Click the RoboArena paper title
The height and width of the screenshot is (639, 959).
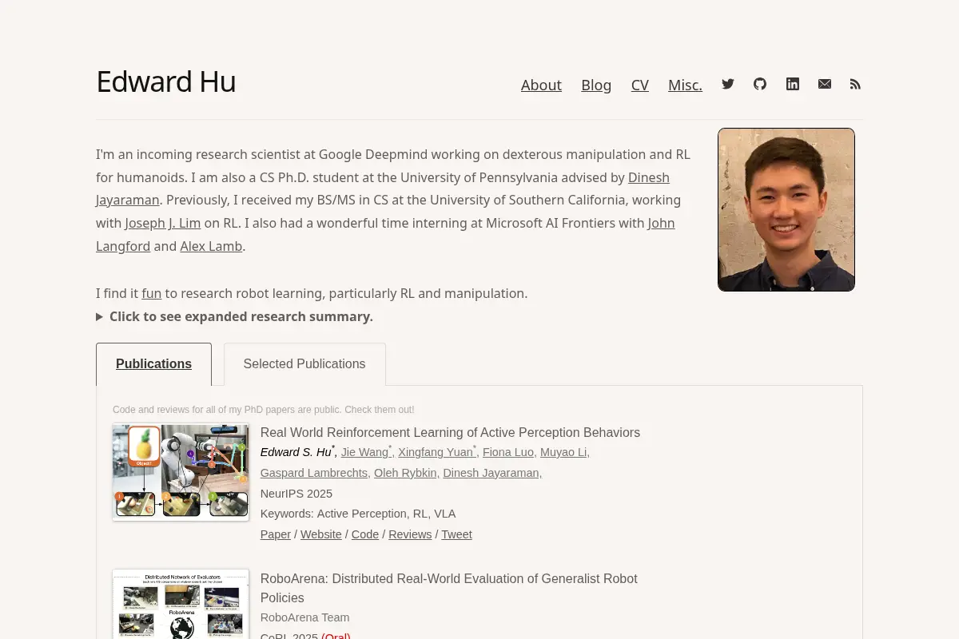click(x=449, y=588)
